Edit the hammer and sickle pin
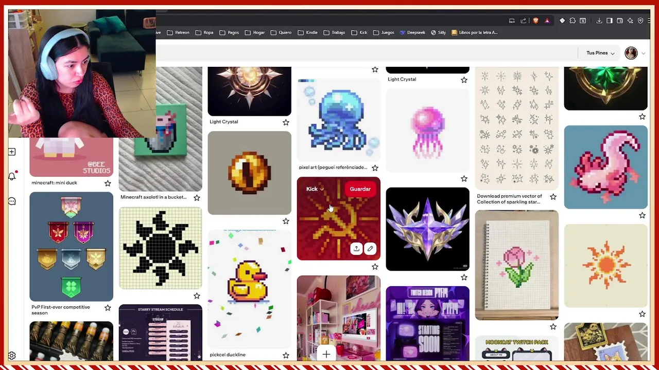This screenshot has height=370, width=659. pos(370,249)
